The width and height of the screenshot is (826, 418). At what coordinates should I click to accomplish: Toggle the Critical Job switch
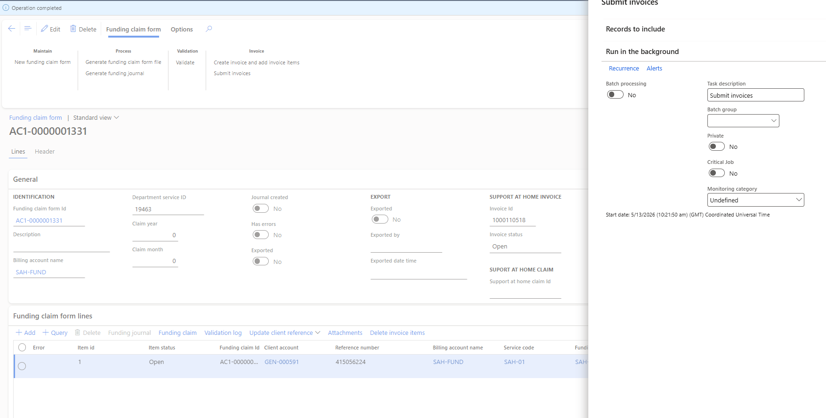coord(716,173)
